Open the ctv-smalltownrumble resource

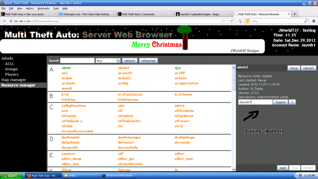[x=77, y=131]
